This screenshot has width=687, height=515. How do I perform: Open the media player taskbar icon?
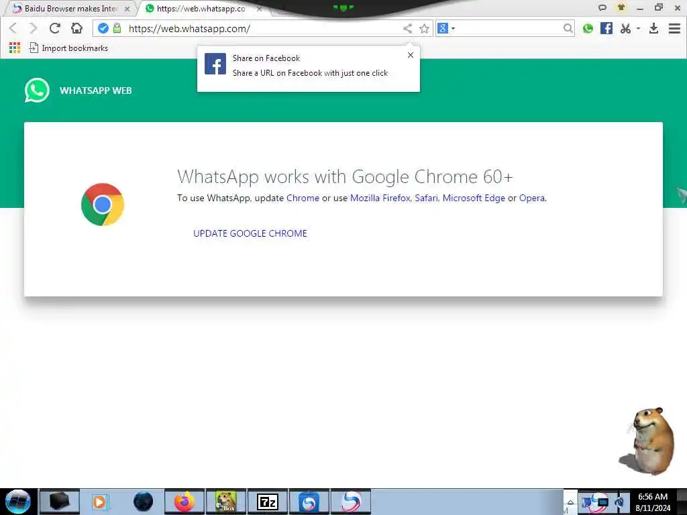[x=100, y=502]
